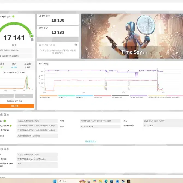
Task: Open the 세부정보 표시 show details link
Action: coord(91,141)
